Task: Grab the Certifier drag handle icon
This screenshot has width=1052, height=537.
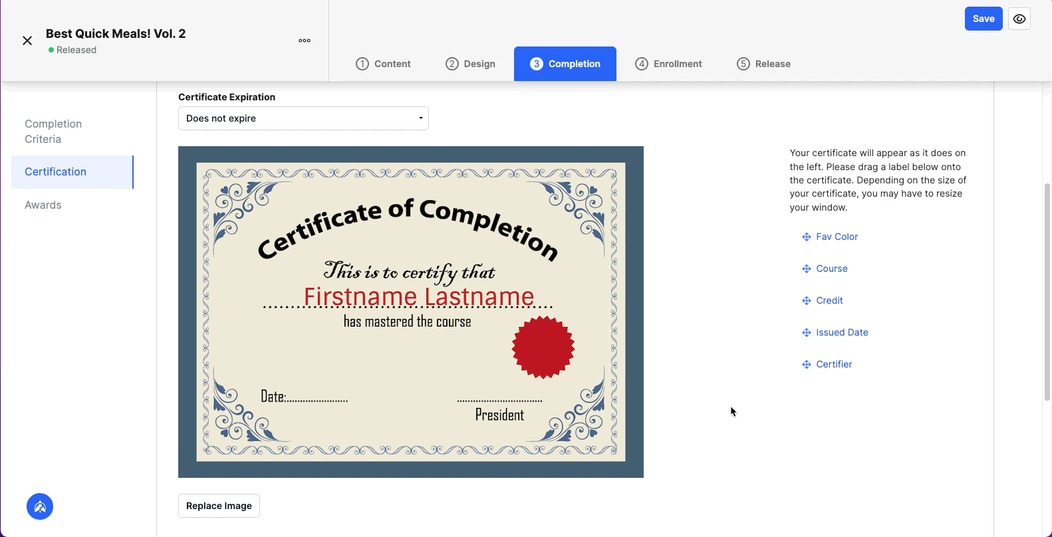Action: [806, 365]
